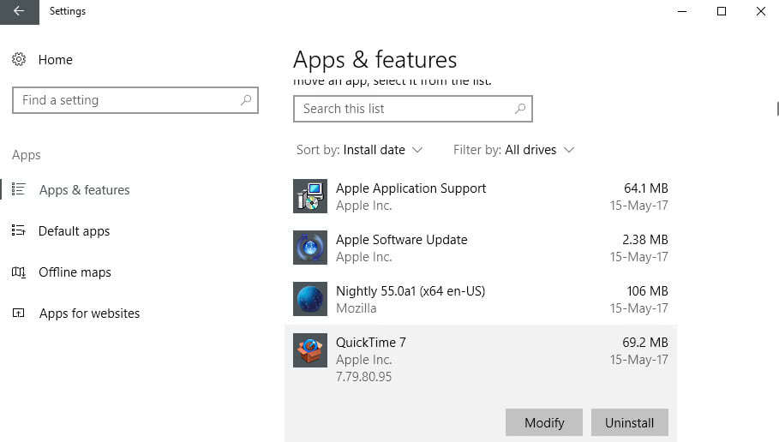Modify the QuickTime 7 installation

[x=544, y=422]
